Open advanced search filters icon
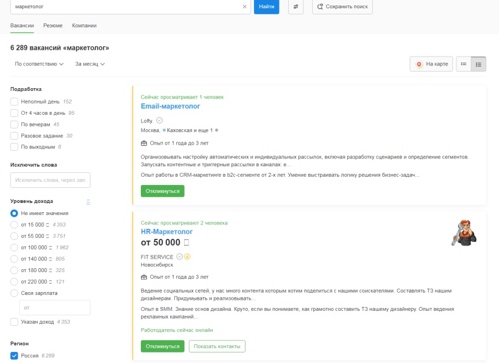The height and width of the screenshot is (363, 499). click(x=296, y=7)
